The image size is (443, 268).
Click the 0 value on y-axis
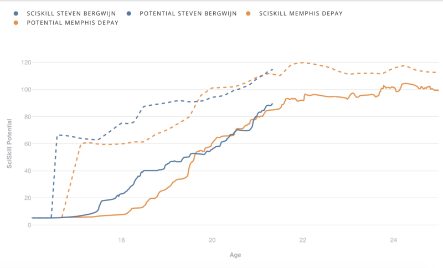[x=29, y=225]
